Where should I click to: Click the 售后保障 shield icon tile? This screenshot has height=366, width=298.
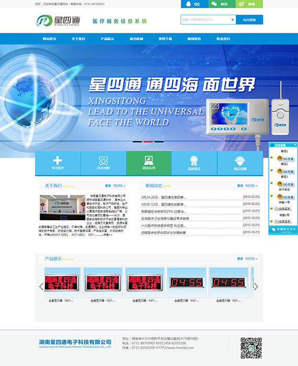click(240, 163)
